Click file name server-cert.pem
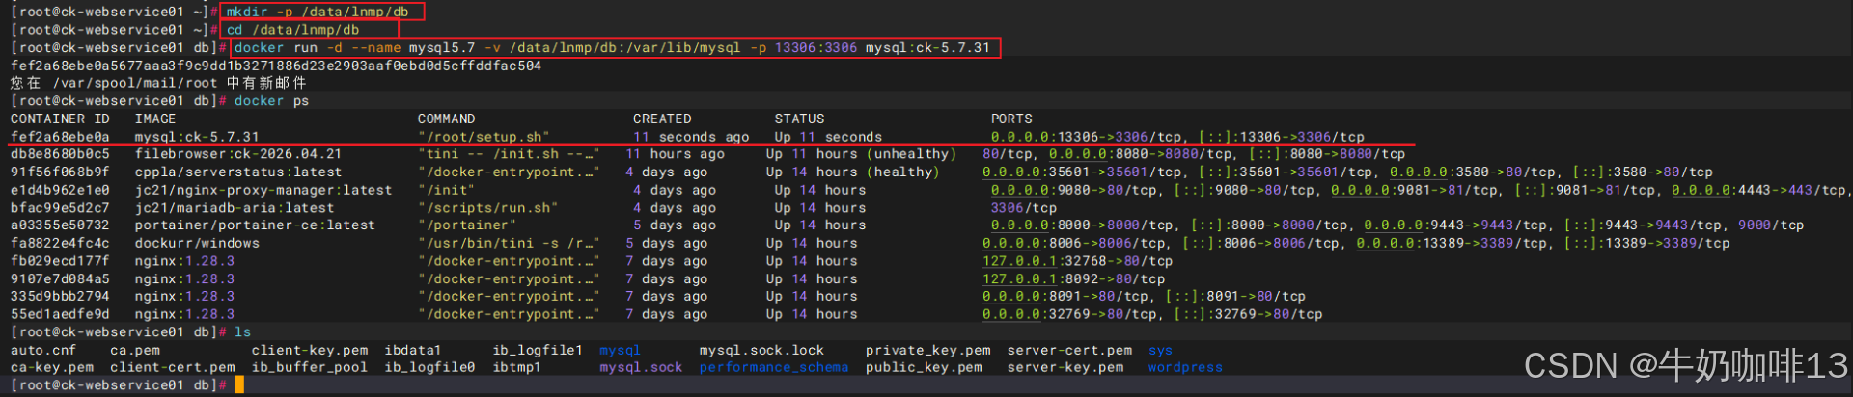This screenshot has height=397, width=1853. point(1069,350)
